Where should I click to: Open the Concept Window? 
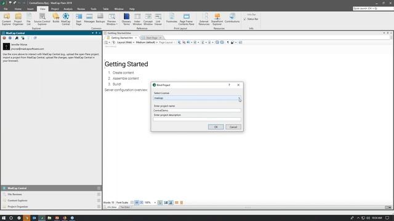148,19
